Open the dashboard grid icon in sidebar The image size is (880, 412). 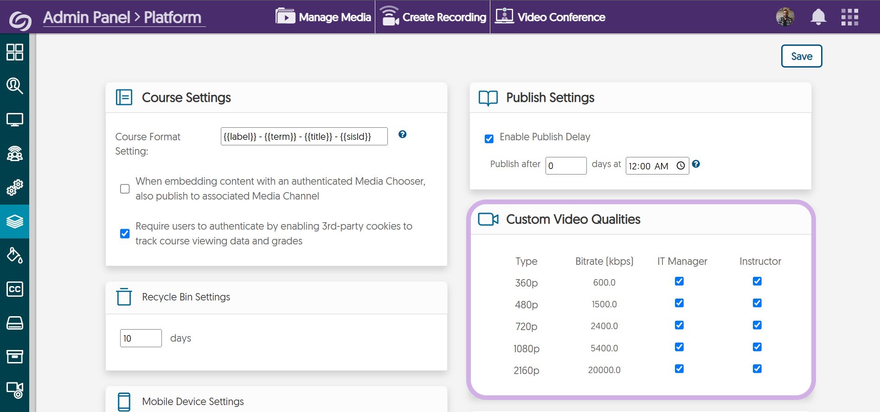point(14,52)
